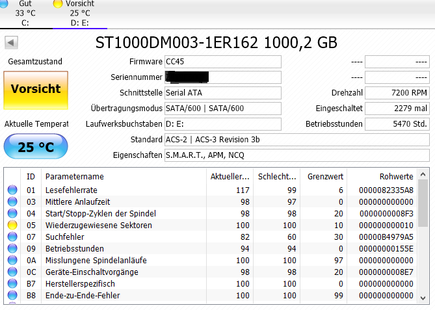
Task: Select the Gut C: disk tab
Action: click(x=25, y=14)
